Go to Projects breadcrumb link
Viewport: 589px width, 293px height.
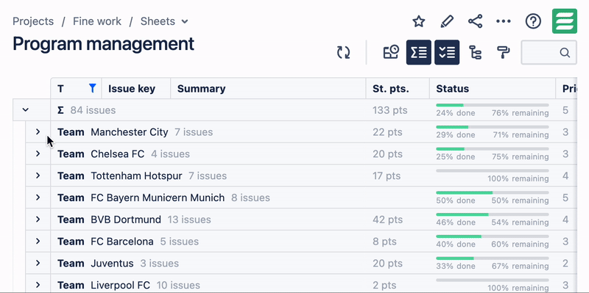click(33, 21)
